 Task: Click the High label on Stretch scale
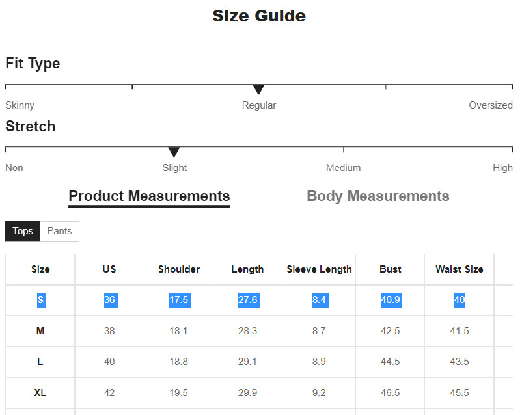click(x=502, y=168)
